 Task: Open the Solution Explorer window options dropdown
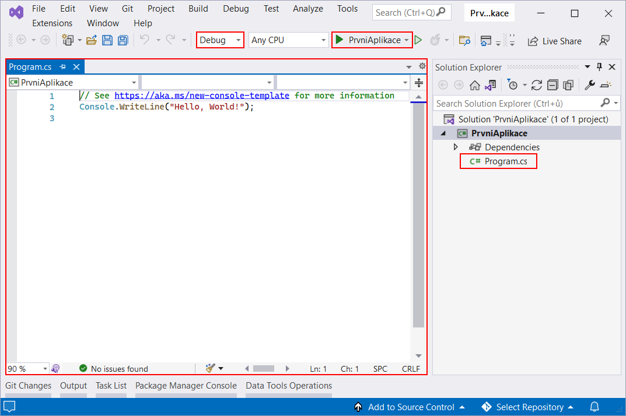click(x=587, y=66)
